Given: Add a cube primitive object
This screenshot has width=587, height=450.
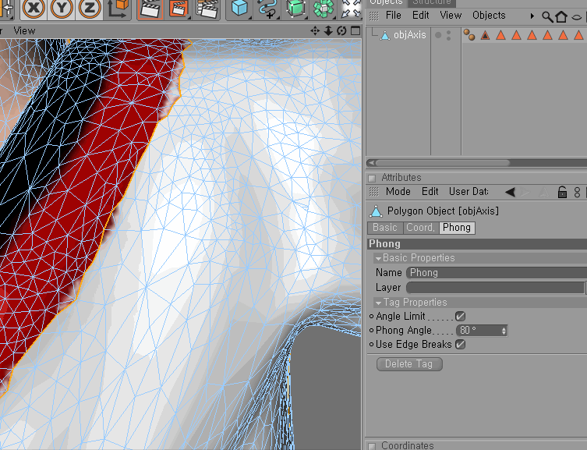Looking at the screenshot, I should 239,9.
